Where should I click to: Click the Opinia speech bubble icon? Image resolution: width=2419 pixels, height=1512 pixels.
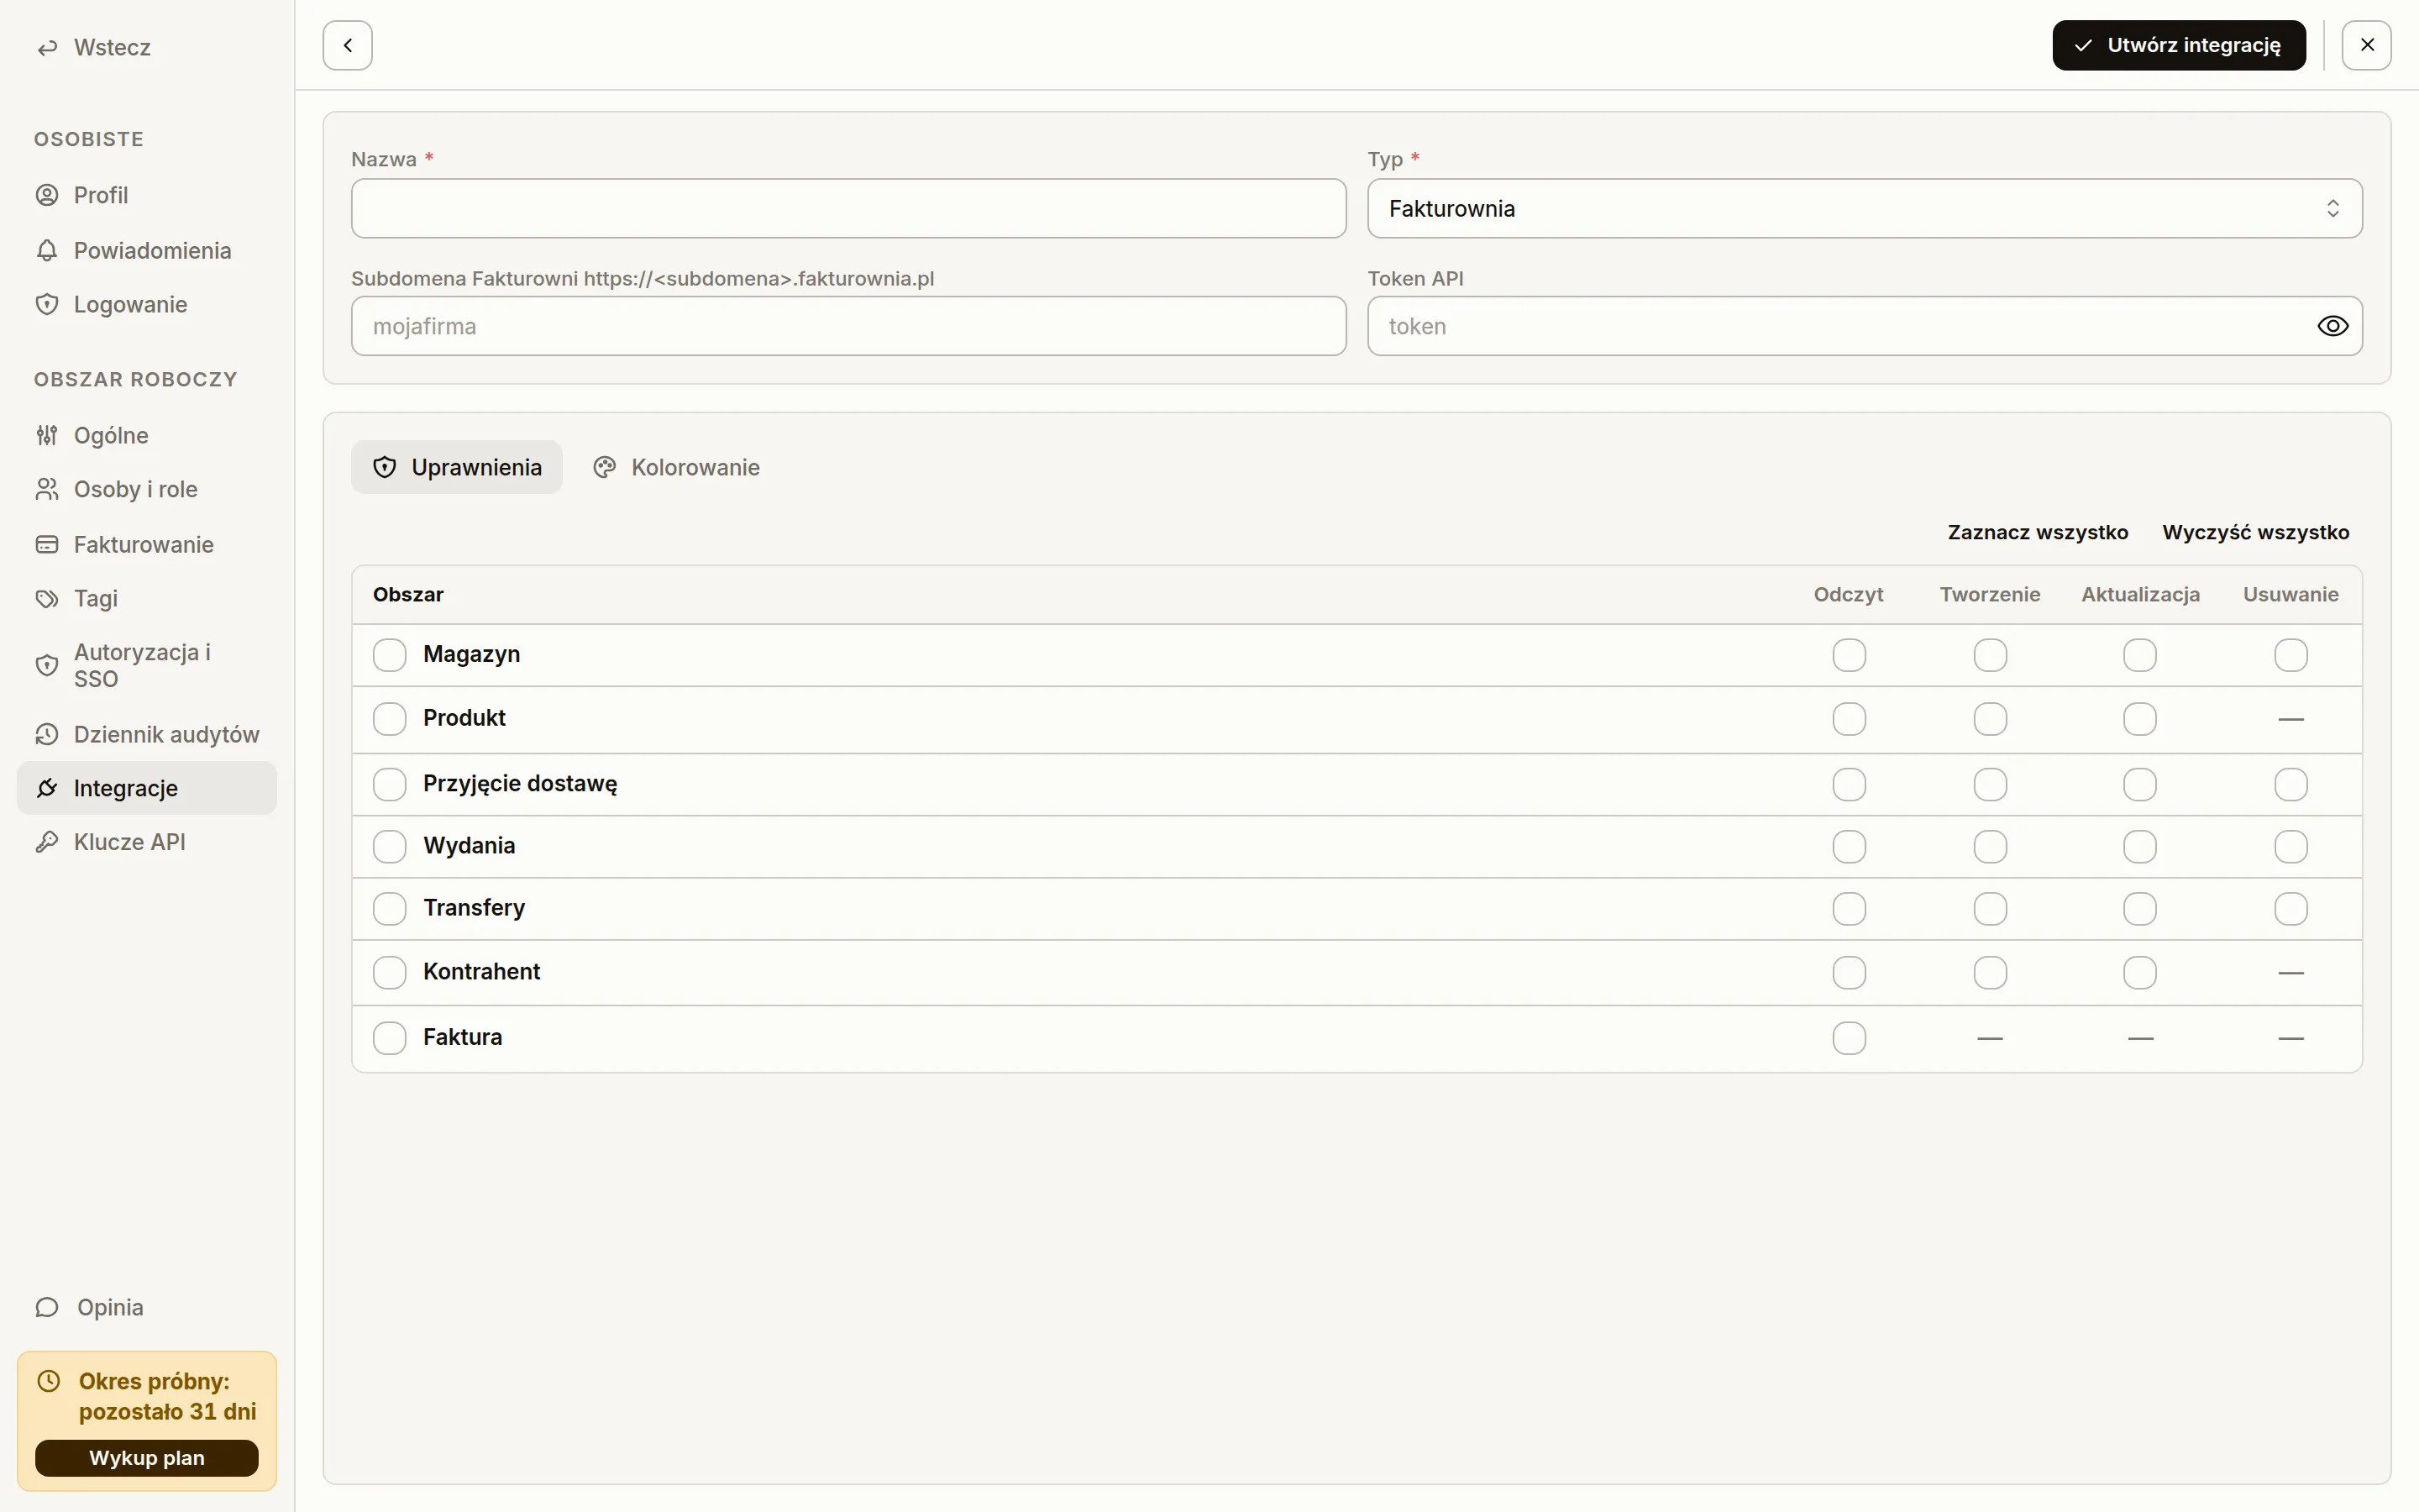click(47, 1307)
